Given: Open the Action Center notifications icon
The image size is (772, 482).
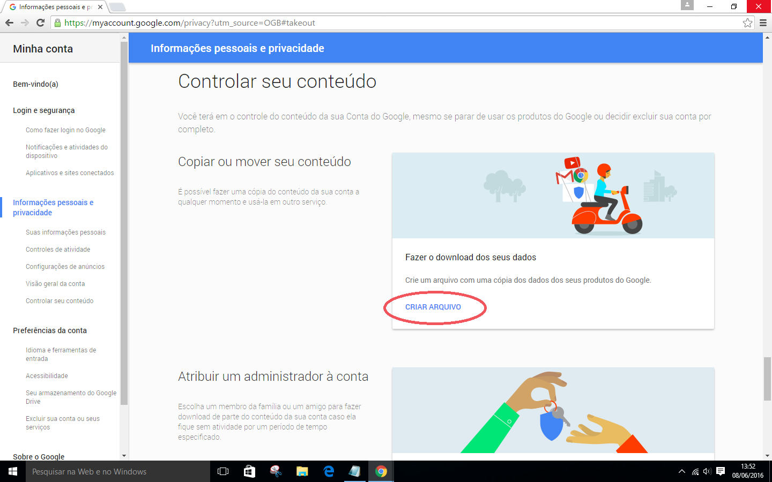Looking at the screenshot, I should coord(721,471).
